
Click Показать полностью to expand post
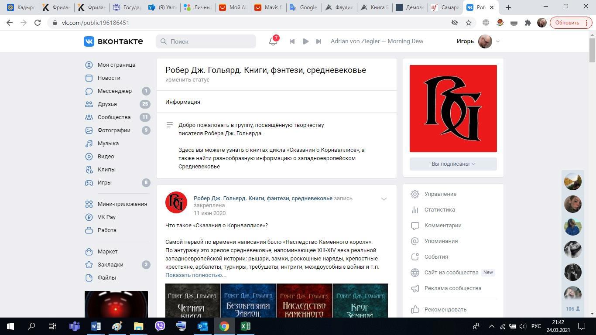point(195,275)
